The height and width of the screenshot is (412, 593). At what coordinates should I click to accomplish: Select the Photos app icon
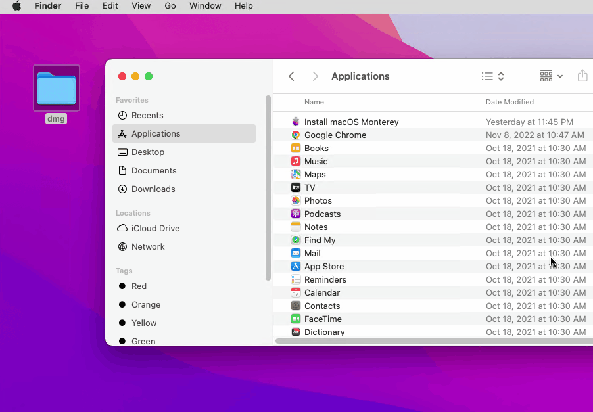click(296, 200)
